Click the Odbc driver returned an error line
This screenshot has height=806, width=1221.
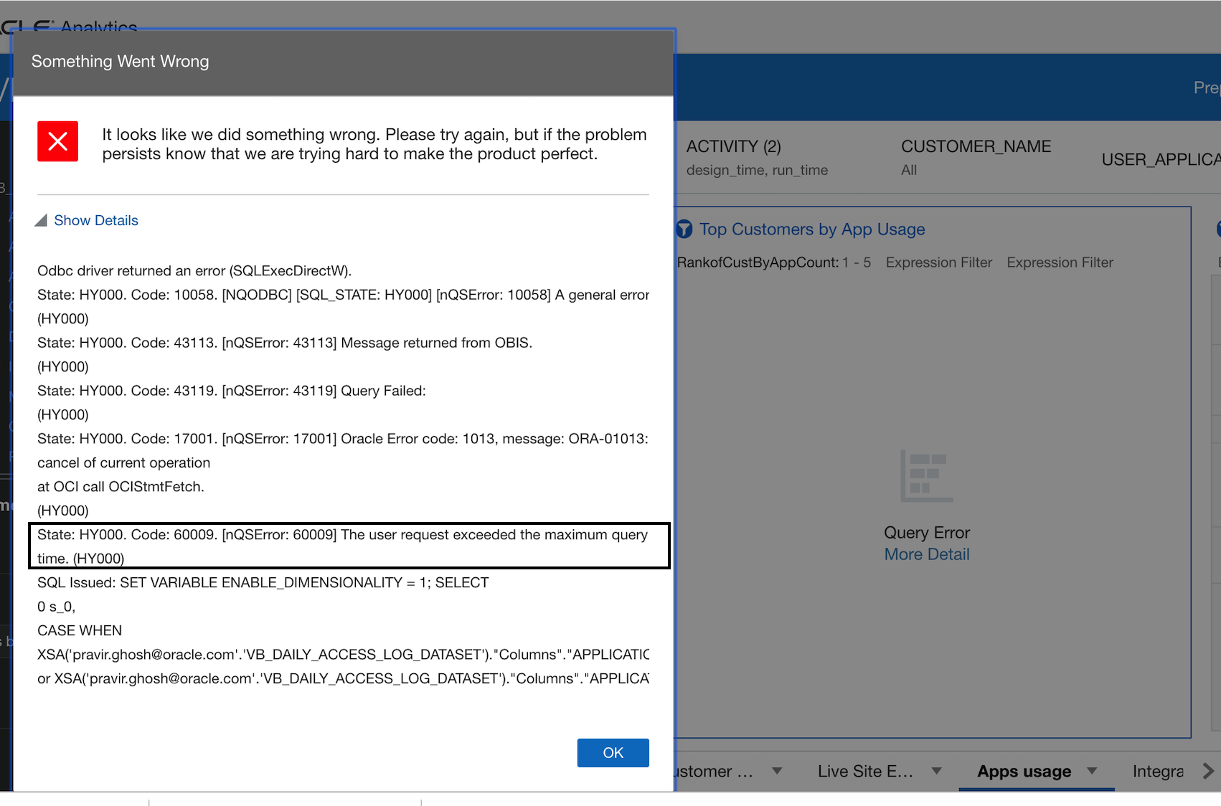pos(194,270)
